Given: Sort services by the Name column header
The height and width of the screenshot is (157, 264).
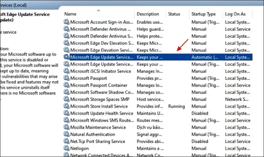Looking at the screenshot, I should (x=71, y=14).
